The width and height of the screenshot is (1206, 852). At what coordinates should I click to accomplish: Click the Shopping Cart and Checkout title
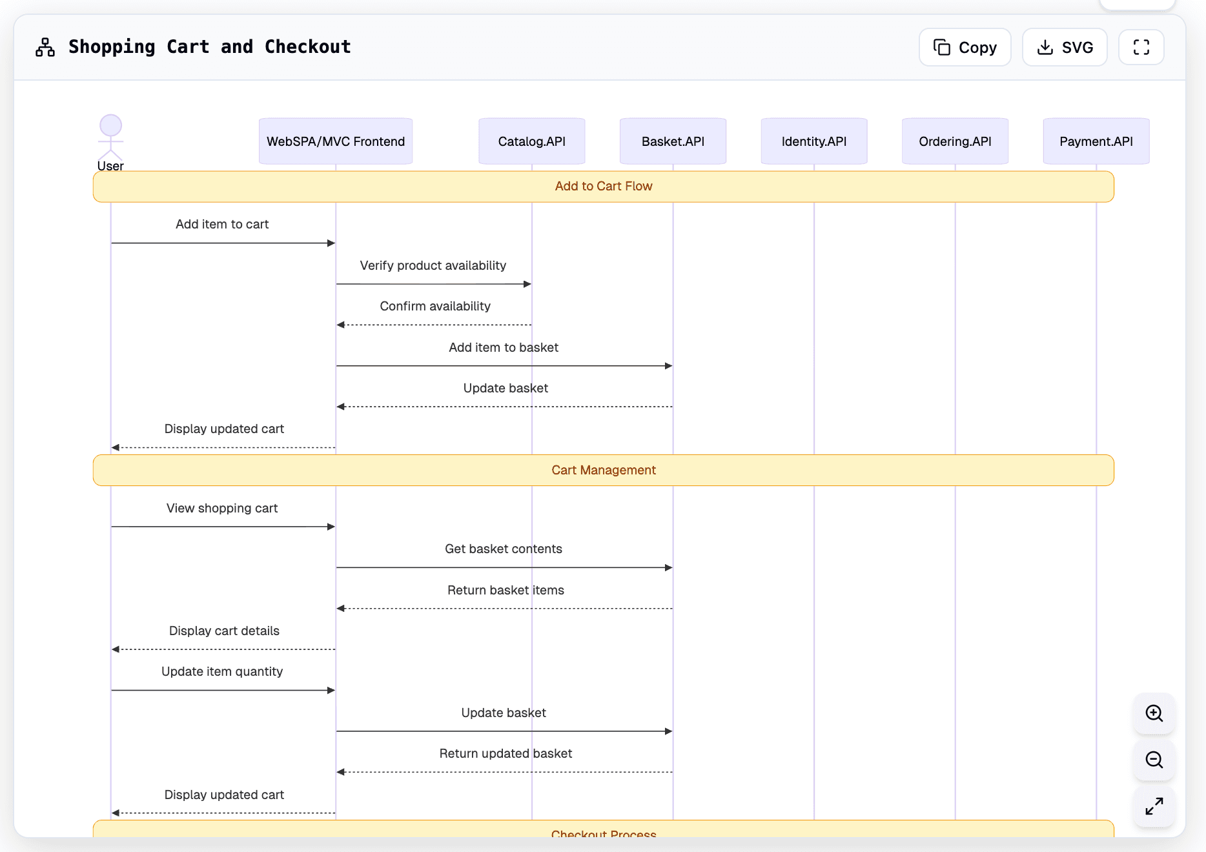210,46
